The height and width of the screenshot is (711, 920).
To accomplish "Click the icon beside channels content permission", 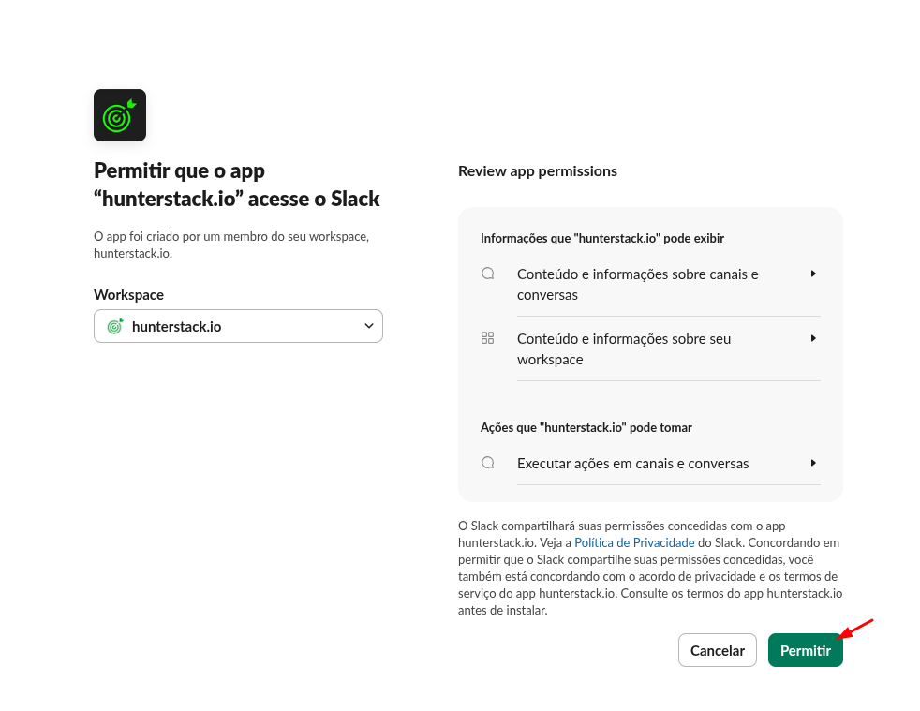I will (487, 274).
